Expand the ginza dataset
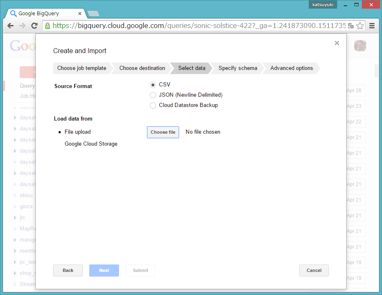Viewport: 382px width, 295px height. pos(15,207)
